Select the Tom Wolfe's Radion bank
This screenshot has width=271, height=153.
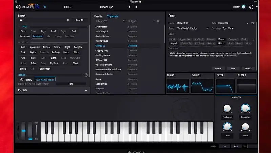(45, 80)
